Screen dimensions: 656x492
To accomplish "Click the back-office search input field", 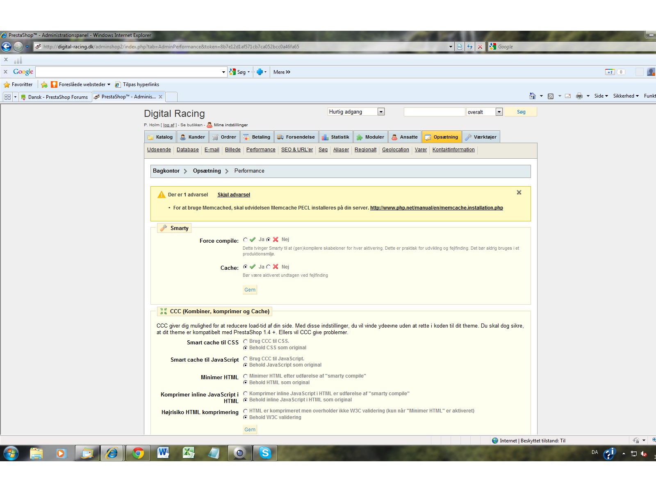I will pyautogui.click(x=434, y=112).
